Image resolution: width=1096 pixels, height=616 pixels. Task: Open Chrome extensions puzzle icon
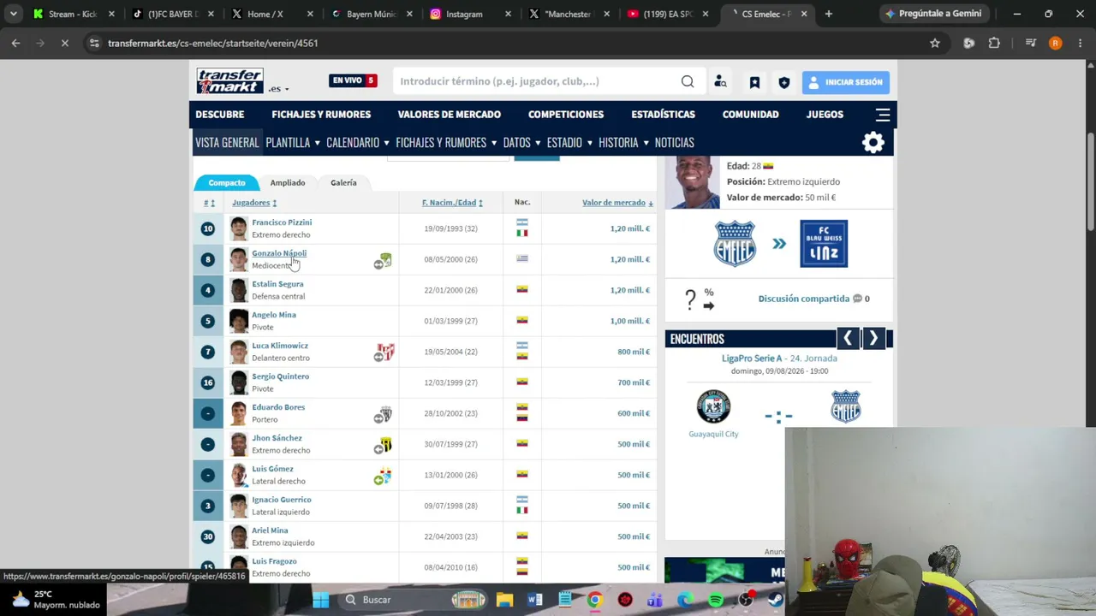[x=994, y=43]
